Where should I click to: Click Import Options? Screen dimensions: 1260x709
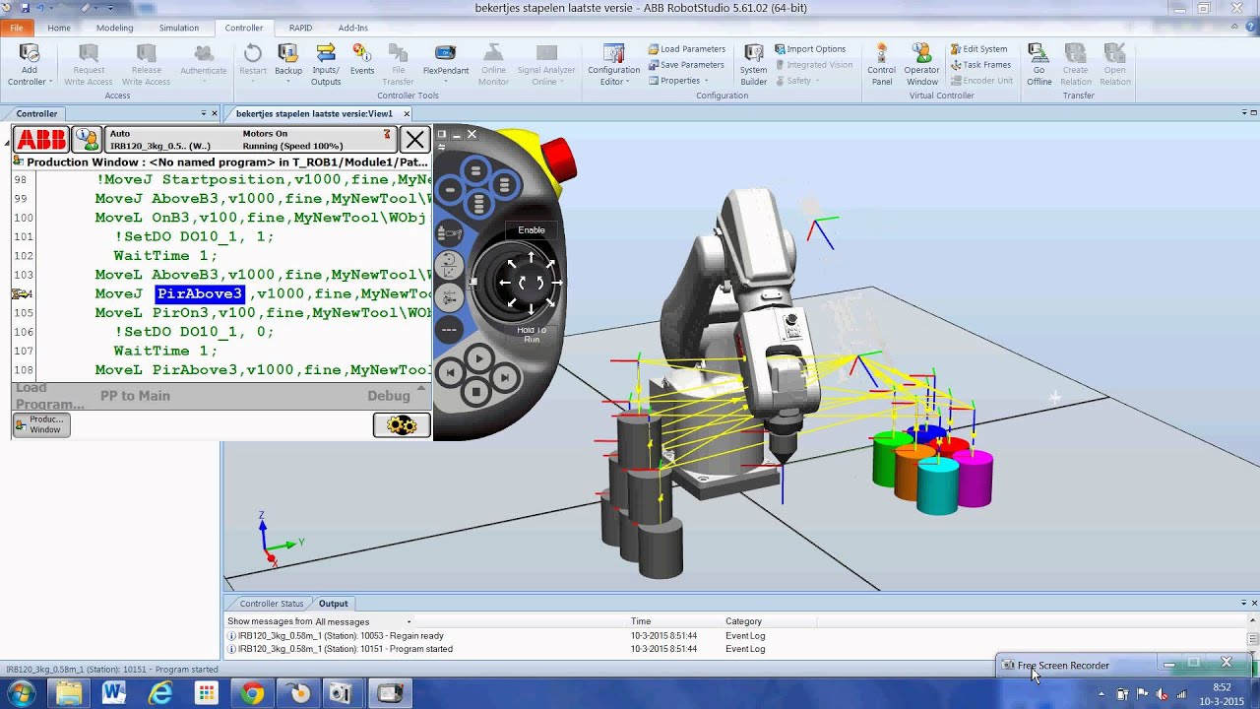[x=809, y=49]
